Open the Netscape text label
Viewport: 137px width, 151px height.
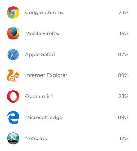point(37,139)
